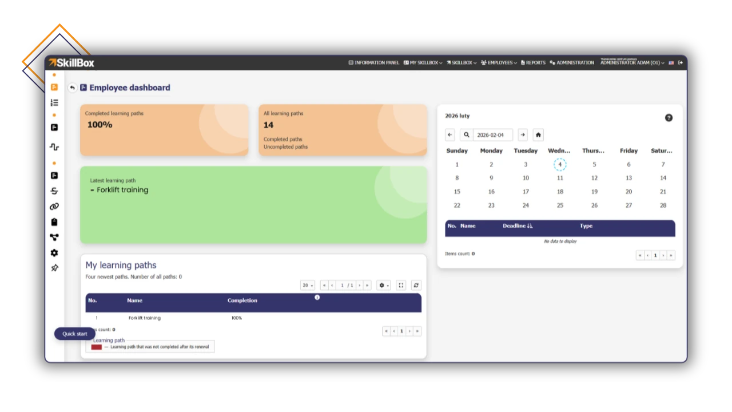This screenshot has height=412, width=732.
Task: Click the home icon in the calendar
Action: 538,134
